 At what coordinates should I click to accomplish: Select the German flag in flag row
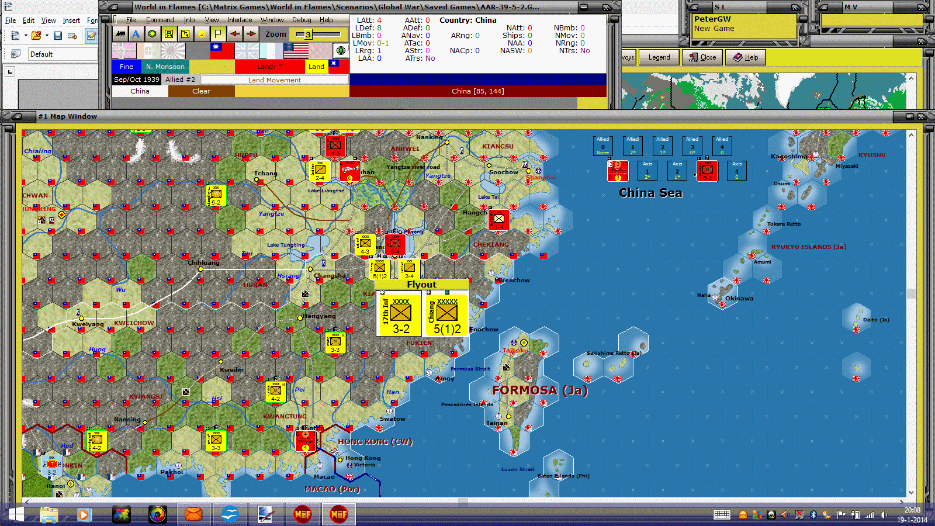tap(124, 51)
